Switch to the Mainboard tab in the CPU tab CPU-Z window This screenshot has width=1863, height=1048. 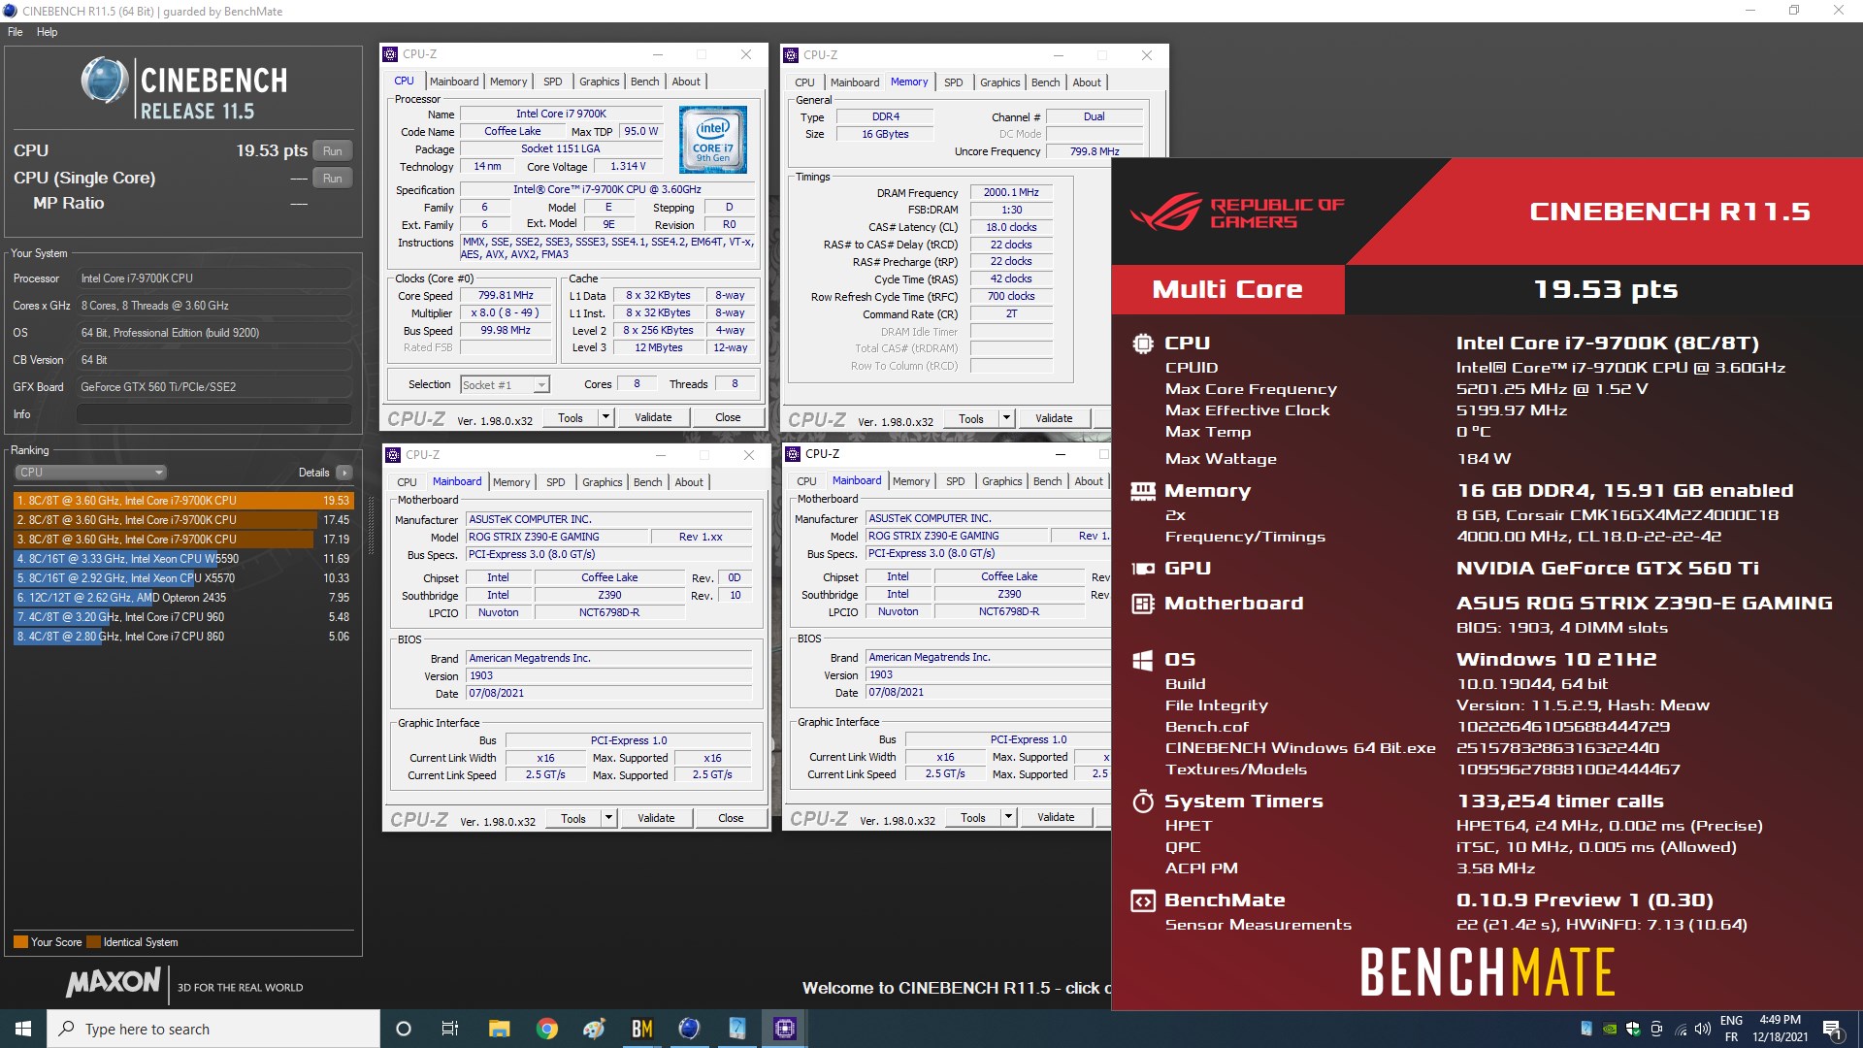[454, 82]
